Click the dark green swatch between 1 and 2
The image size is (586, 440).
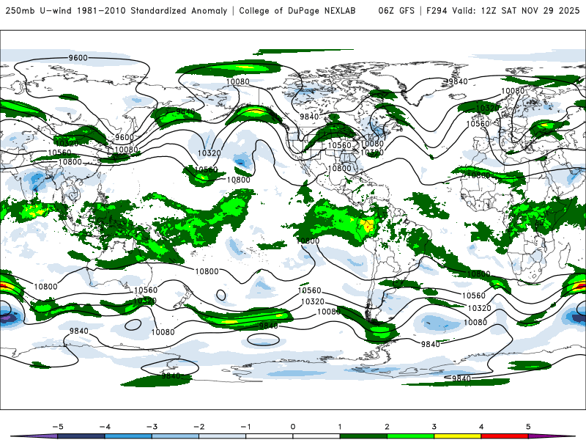[x=363, y=436]
